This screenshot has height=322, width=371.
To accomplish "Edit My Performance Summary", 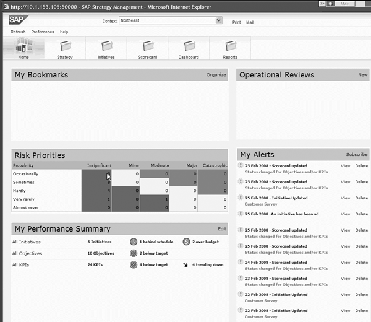I will (x=221, y=229).
